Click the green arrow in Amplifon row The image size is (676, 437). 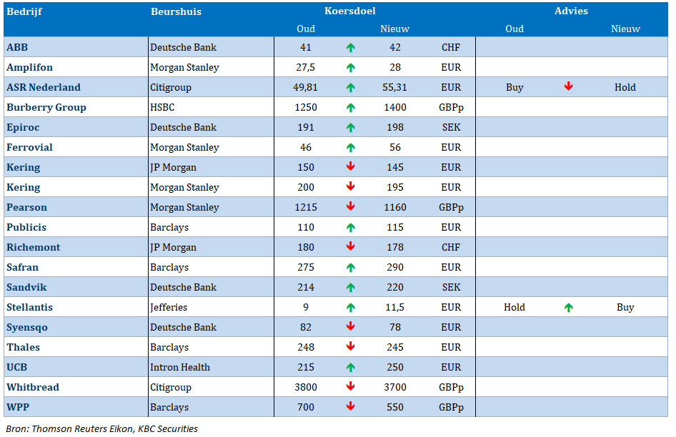(x=350, y=68)
